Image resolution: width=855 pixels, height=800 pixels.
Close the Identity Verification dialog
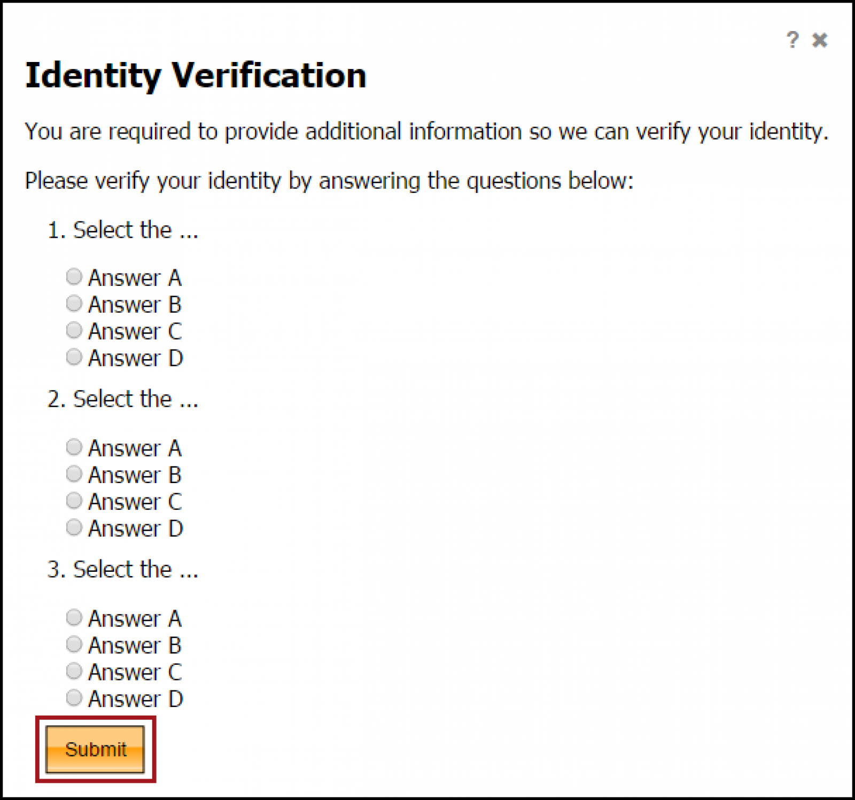click(820, 40)
